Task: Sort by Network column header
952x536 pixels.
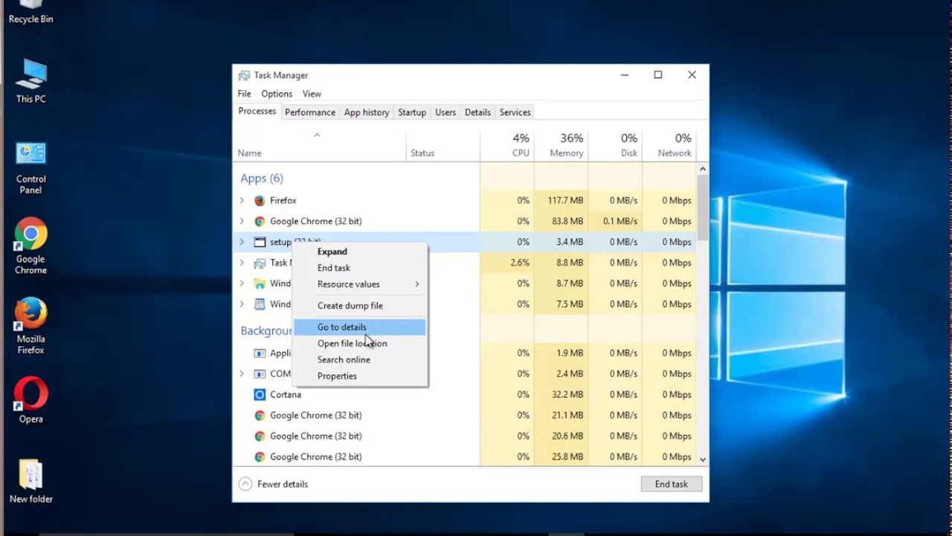Action: [669, 145]
